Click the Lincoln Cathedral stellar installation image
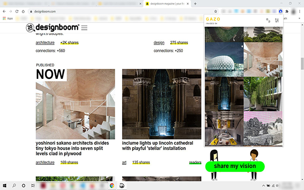The height and width of the screenshot is (190, 304). click(x=161, y=104)
